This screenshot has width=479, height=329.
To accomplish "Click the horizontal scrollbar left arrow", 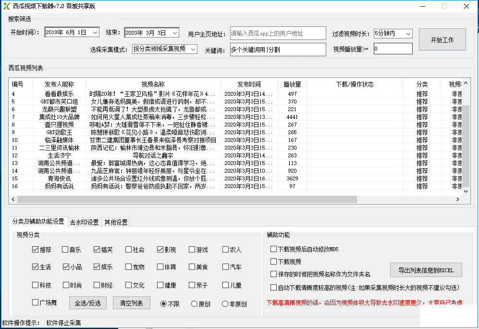I will click(x=13, y=199).
